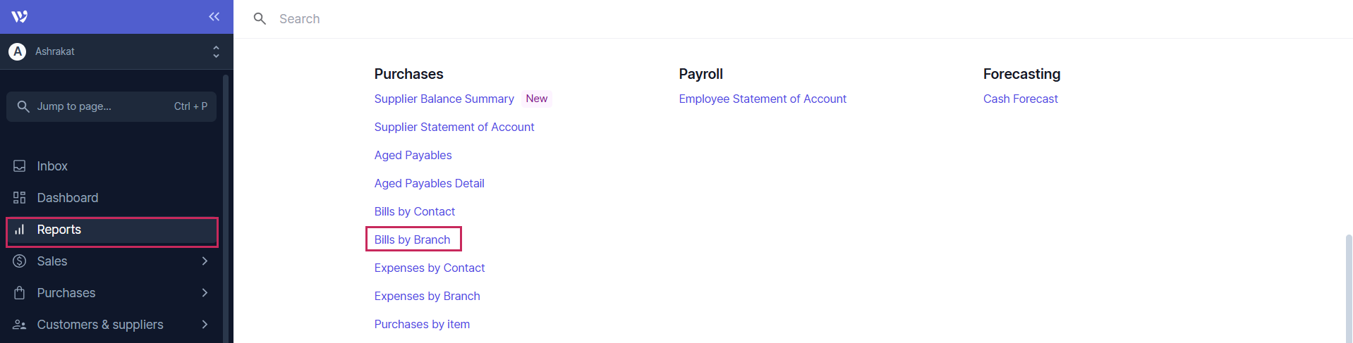Viewport: 1353px width, 343px height.
Task: Expand the Customers & suppliers chevron
Action: (x=205, y=325)
